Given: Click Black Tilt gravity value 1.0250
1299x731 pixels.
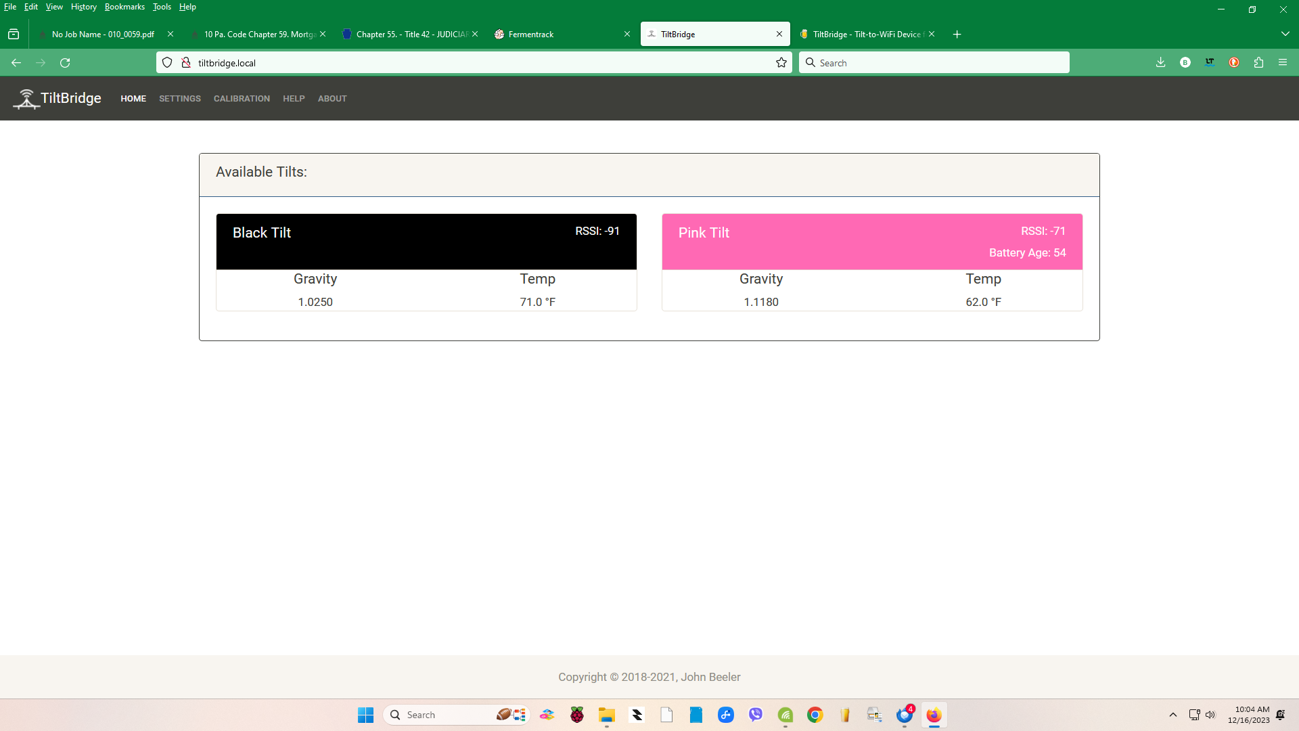Looking at the screenshot, I should (315, 302).
